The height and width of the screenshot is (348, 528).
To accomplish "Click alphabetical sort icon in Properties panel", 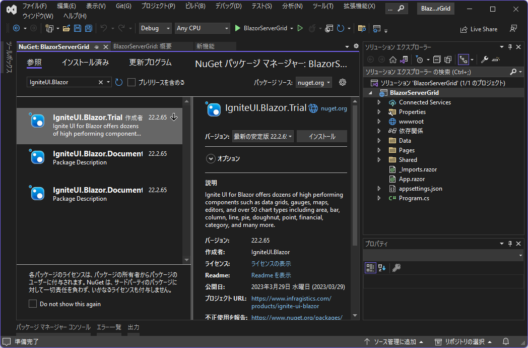I will point(382,268).
